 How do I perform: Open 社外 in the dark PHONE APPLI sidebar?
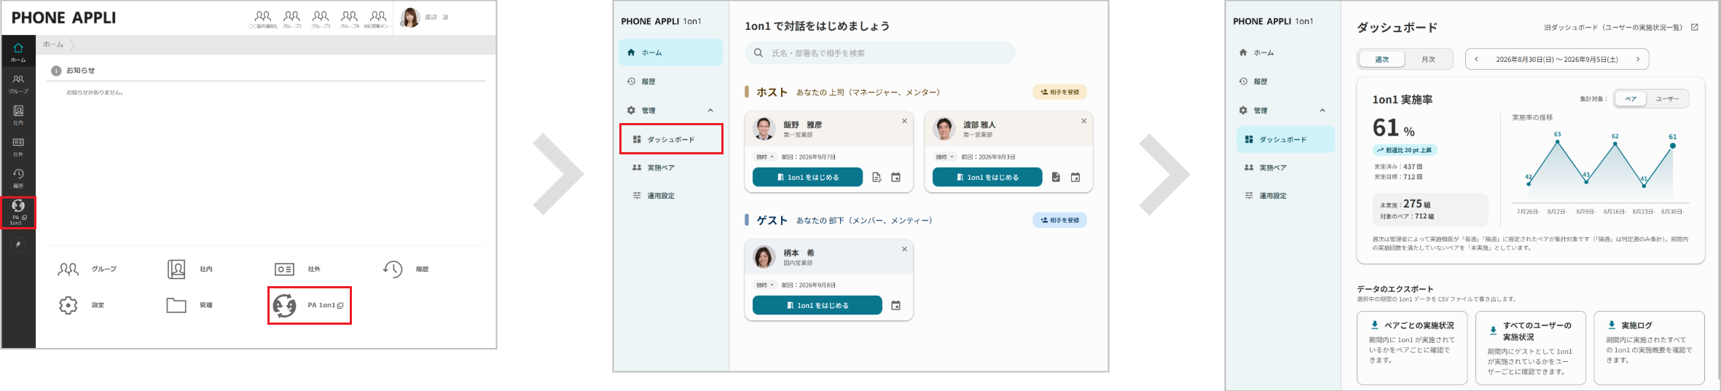point(18,146)
